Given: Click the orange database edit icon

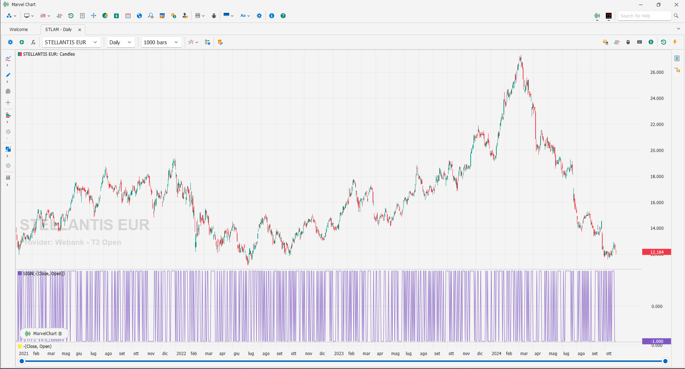Looking at the screenshot, I should click(x=220, y=42).
